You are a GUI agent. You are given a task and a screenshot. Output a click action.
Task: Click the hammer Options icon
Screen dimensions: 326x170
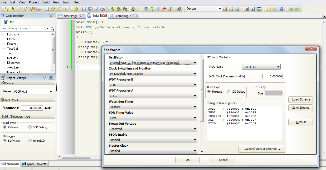(x=170, y=9)
